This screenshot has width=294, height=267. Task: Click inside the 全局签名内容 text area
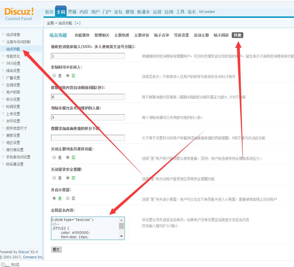[x=85, y=228]
